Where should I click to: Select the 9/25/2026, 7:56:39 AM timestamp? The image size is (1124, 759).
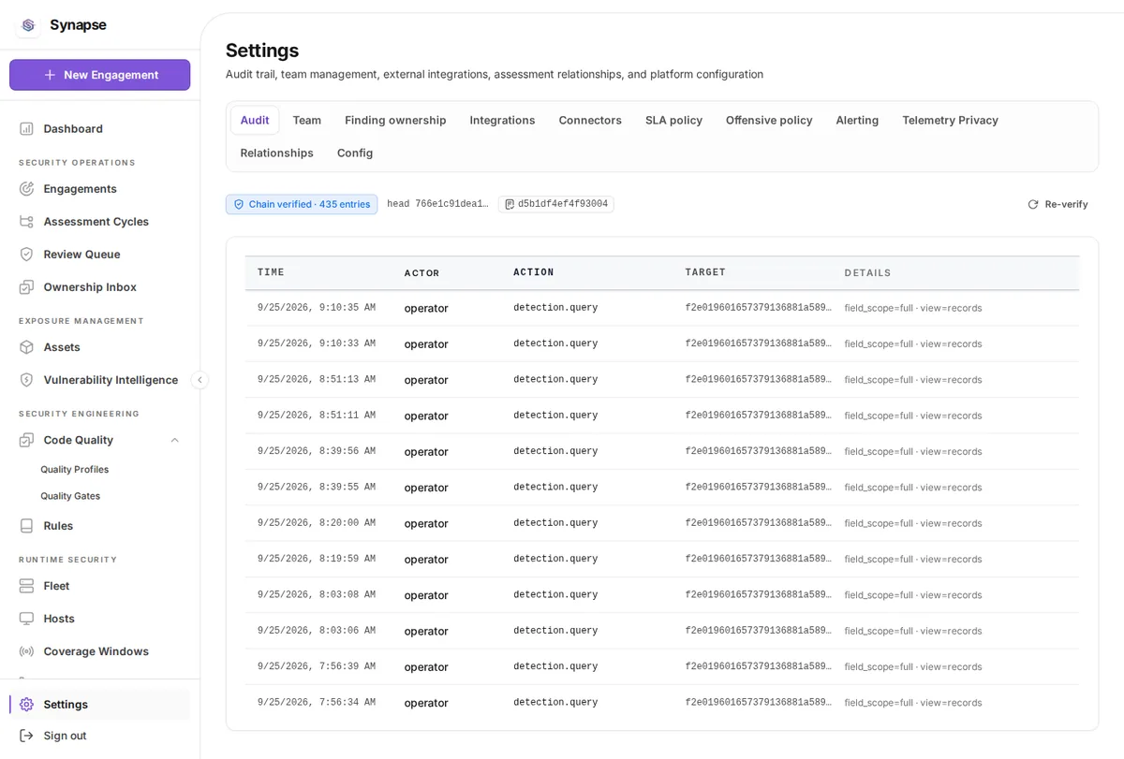[317, 666]
